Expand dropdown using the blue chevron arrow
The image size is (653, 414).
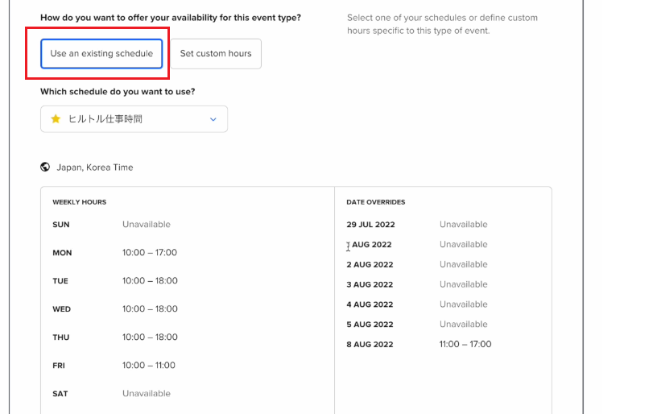click(213, 119)
